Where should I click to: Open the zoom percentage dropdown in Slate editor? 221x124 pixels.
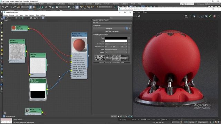coord(114,116)
